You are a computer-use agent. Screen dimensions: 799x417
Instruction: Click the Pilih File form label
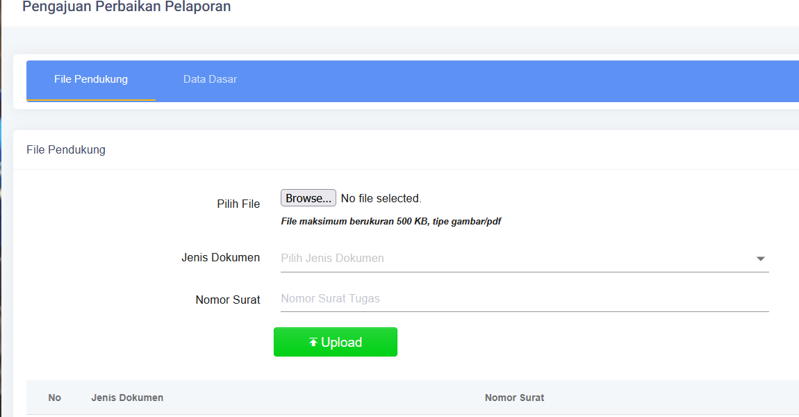(x=238, y=204)
